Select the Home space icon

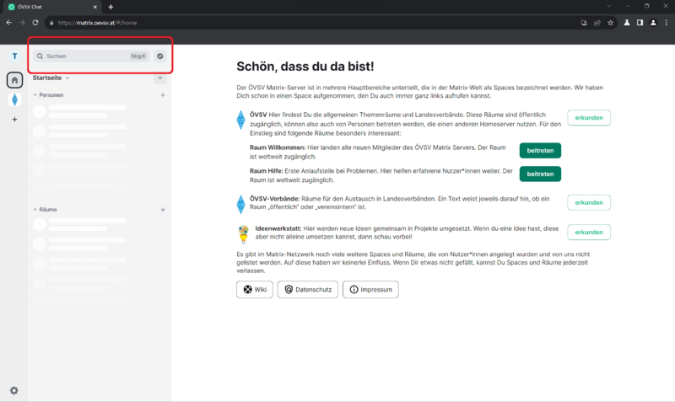click(14, 80)
